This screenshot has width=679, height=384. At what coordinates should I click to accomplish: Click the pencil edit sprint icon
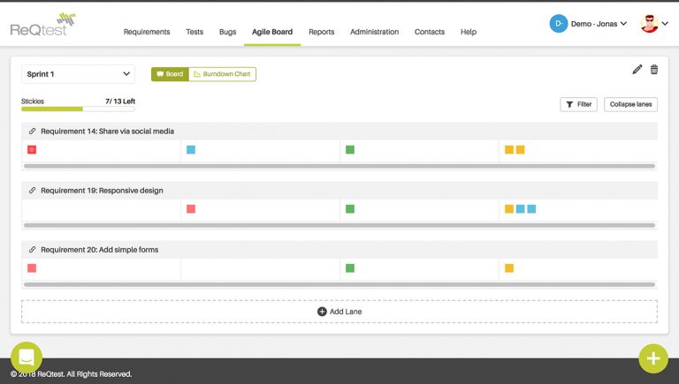637,69
